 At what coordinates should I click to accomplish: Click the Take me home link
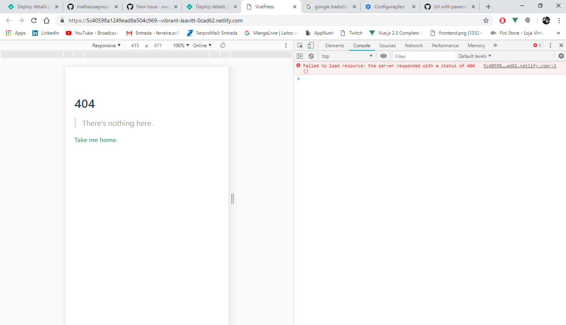tap(96, 140)
